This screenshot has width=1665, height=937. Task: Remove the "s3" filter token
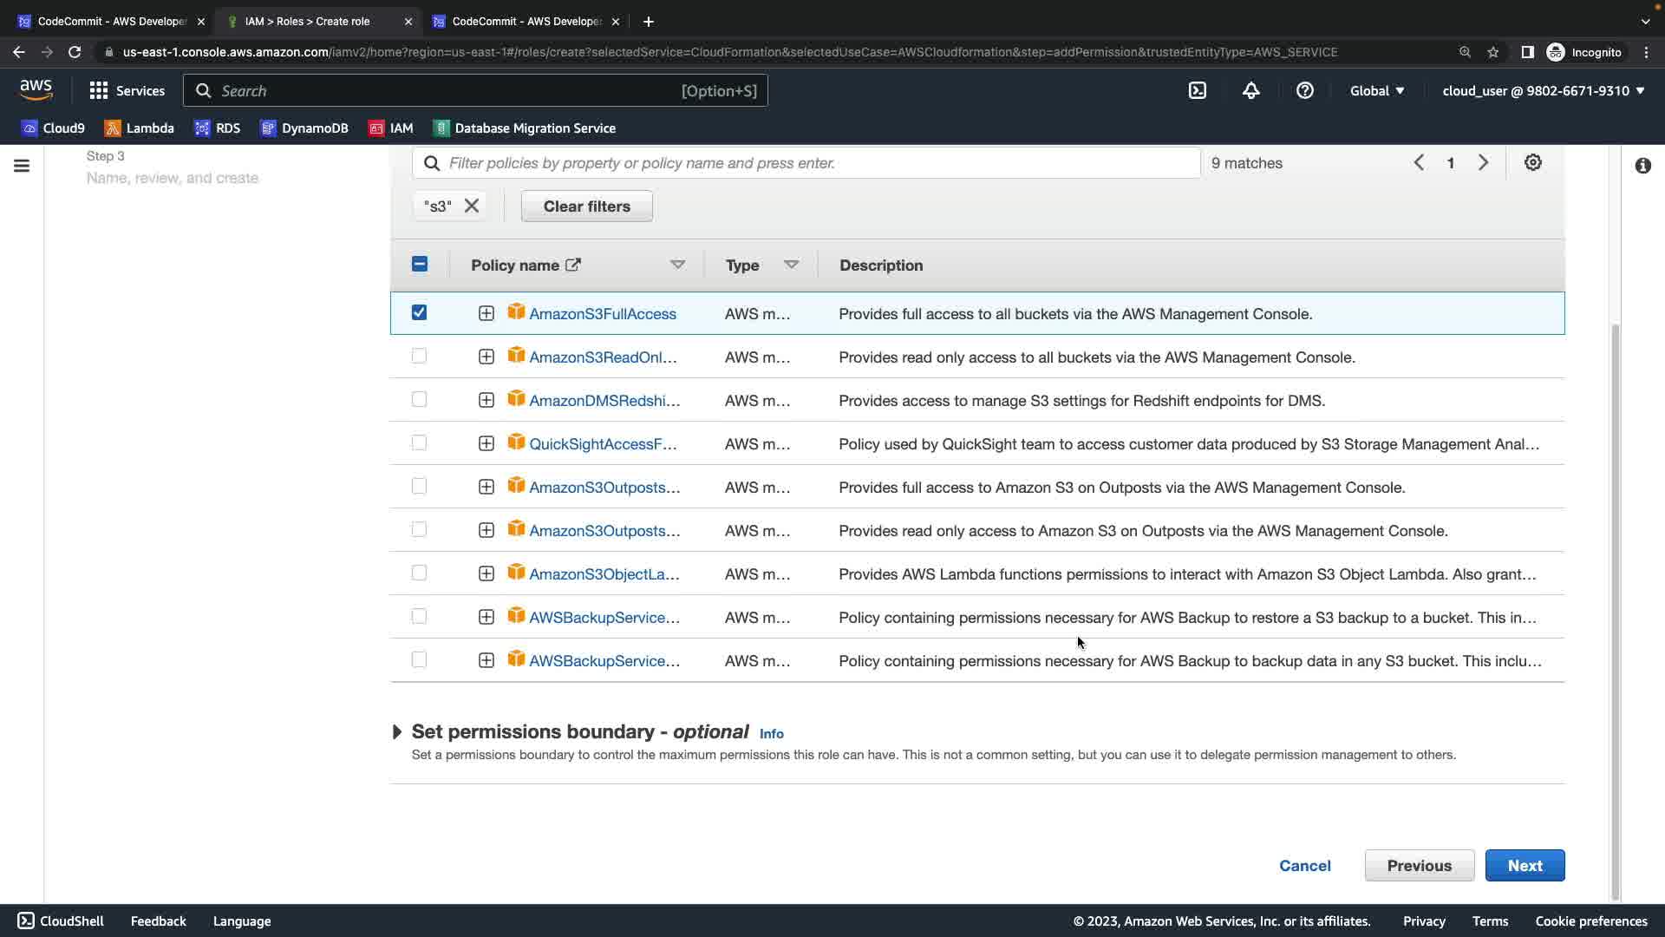click(x=472, y=206)
